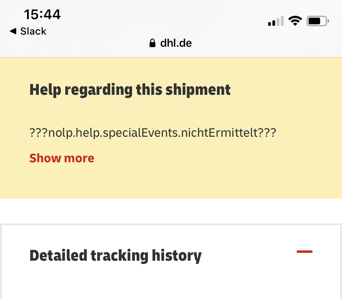Click the red minus icon

304,251
